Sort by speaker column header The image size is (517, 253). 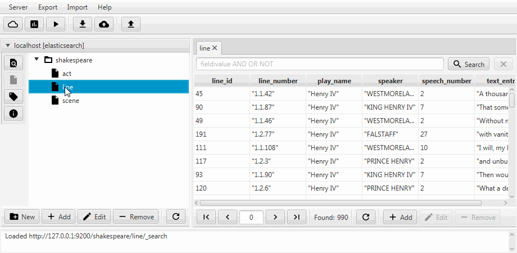point(391,81)
